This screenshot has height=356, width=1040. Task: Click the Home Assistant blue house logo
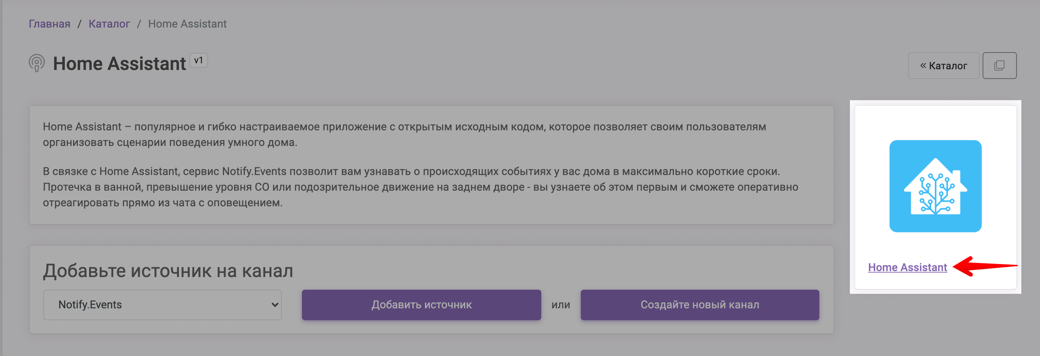(x=935, y=186)
